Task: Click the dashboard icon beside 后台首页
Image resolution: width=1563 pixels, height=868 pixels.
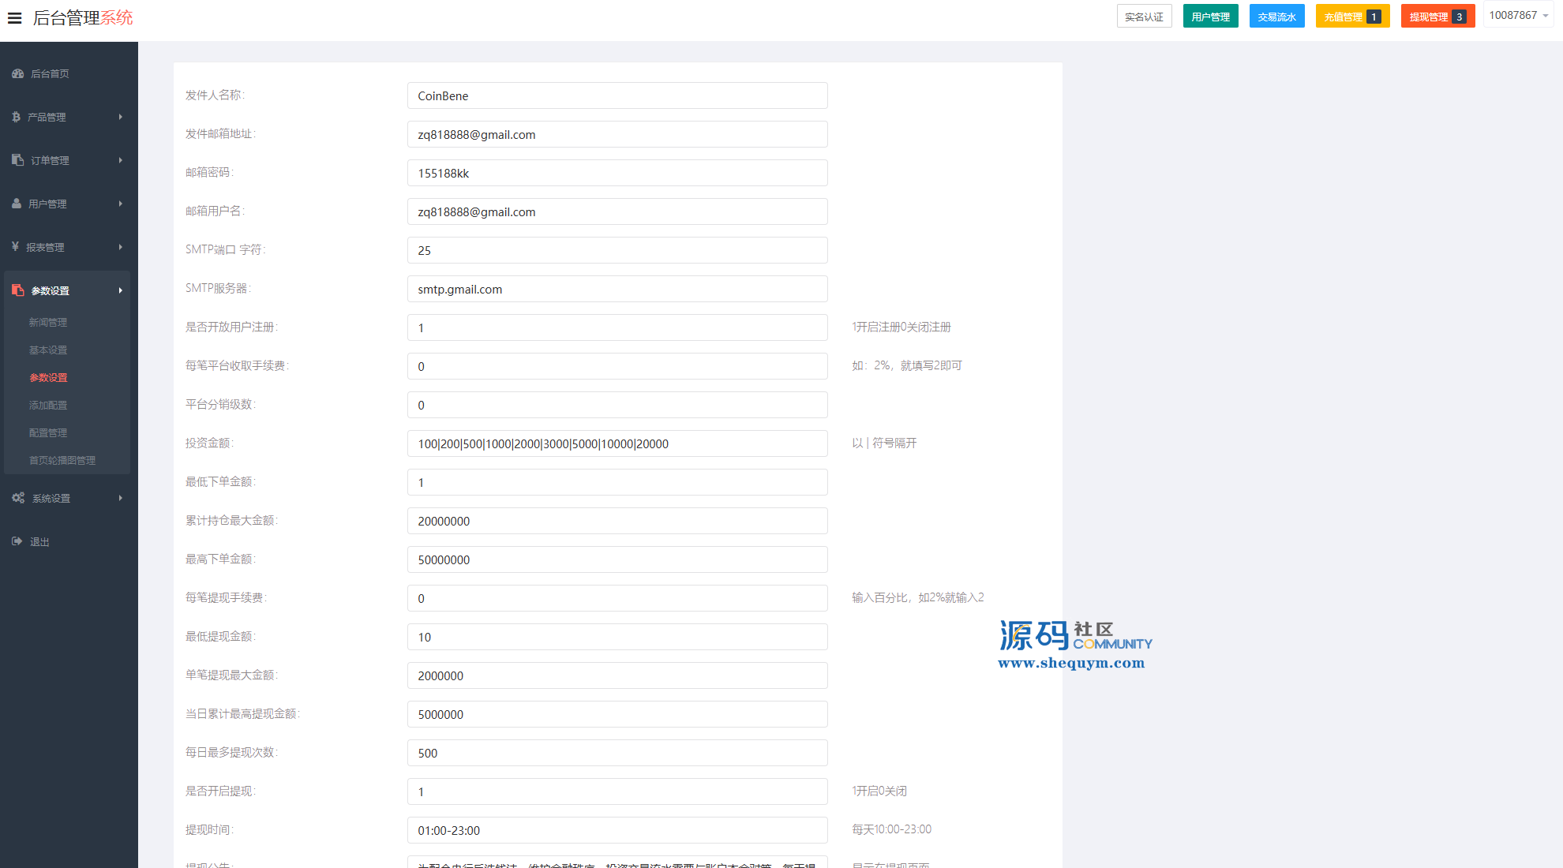Action: pyautogui.click(x=17, y=73)
